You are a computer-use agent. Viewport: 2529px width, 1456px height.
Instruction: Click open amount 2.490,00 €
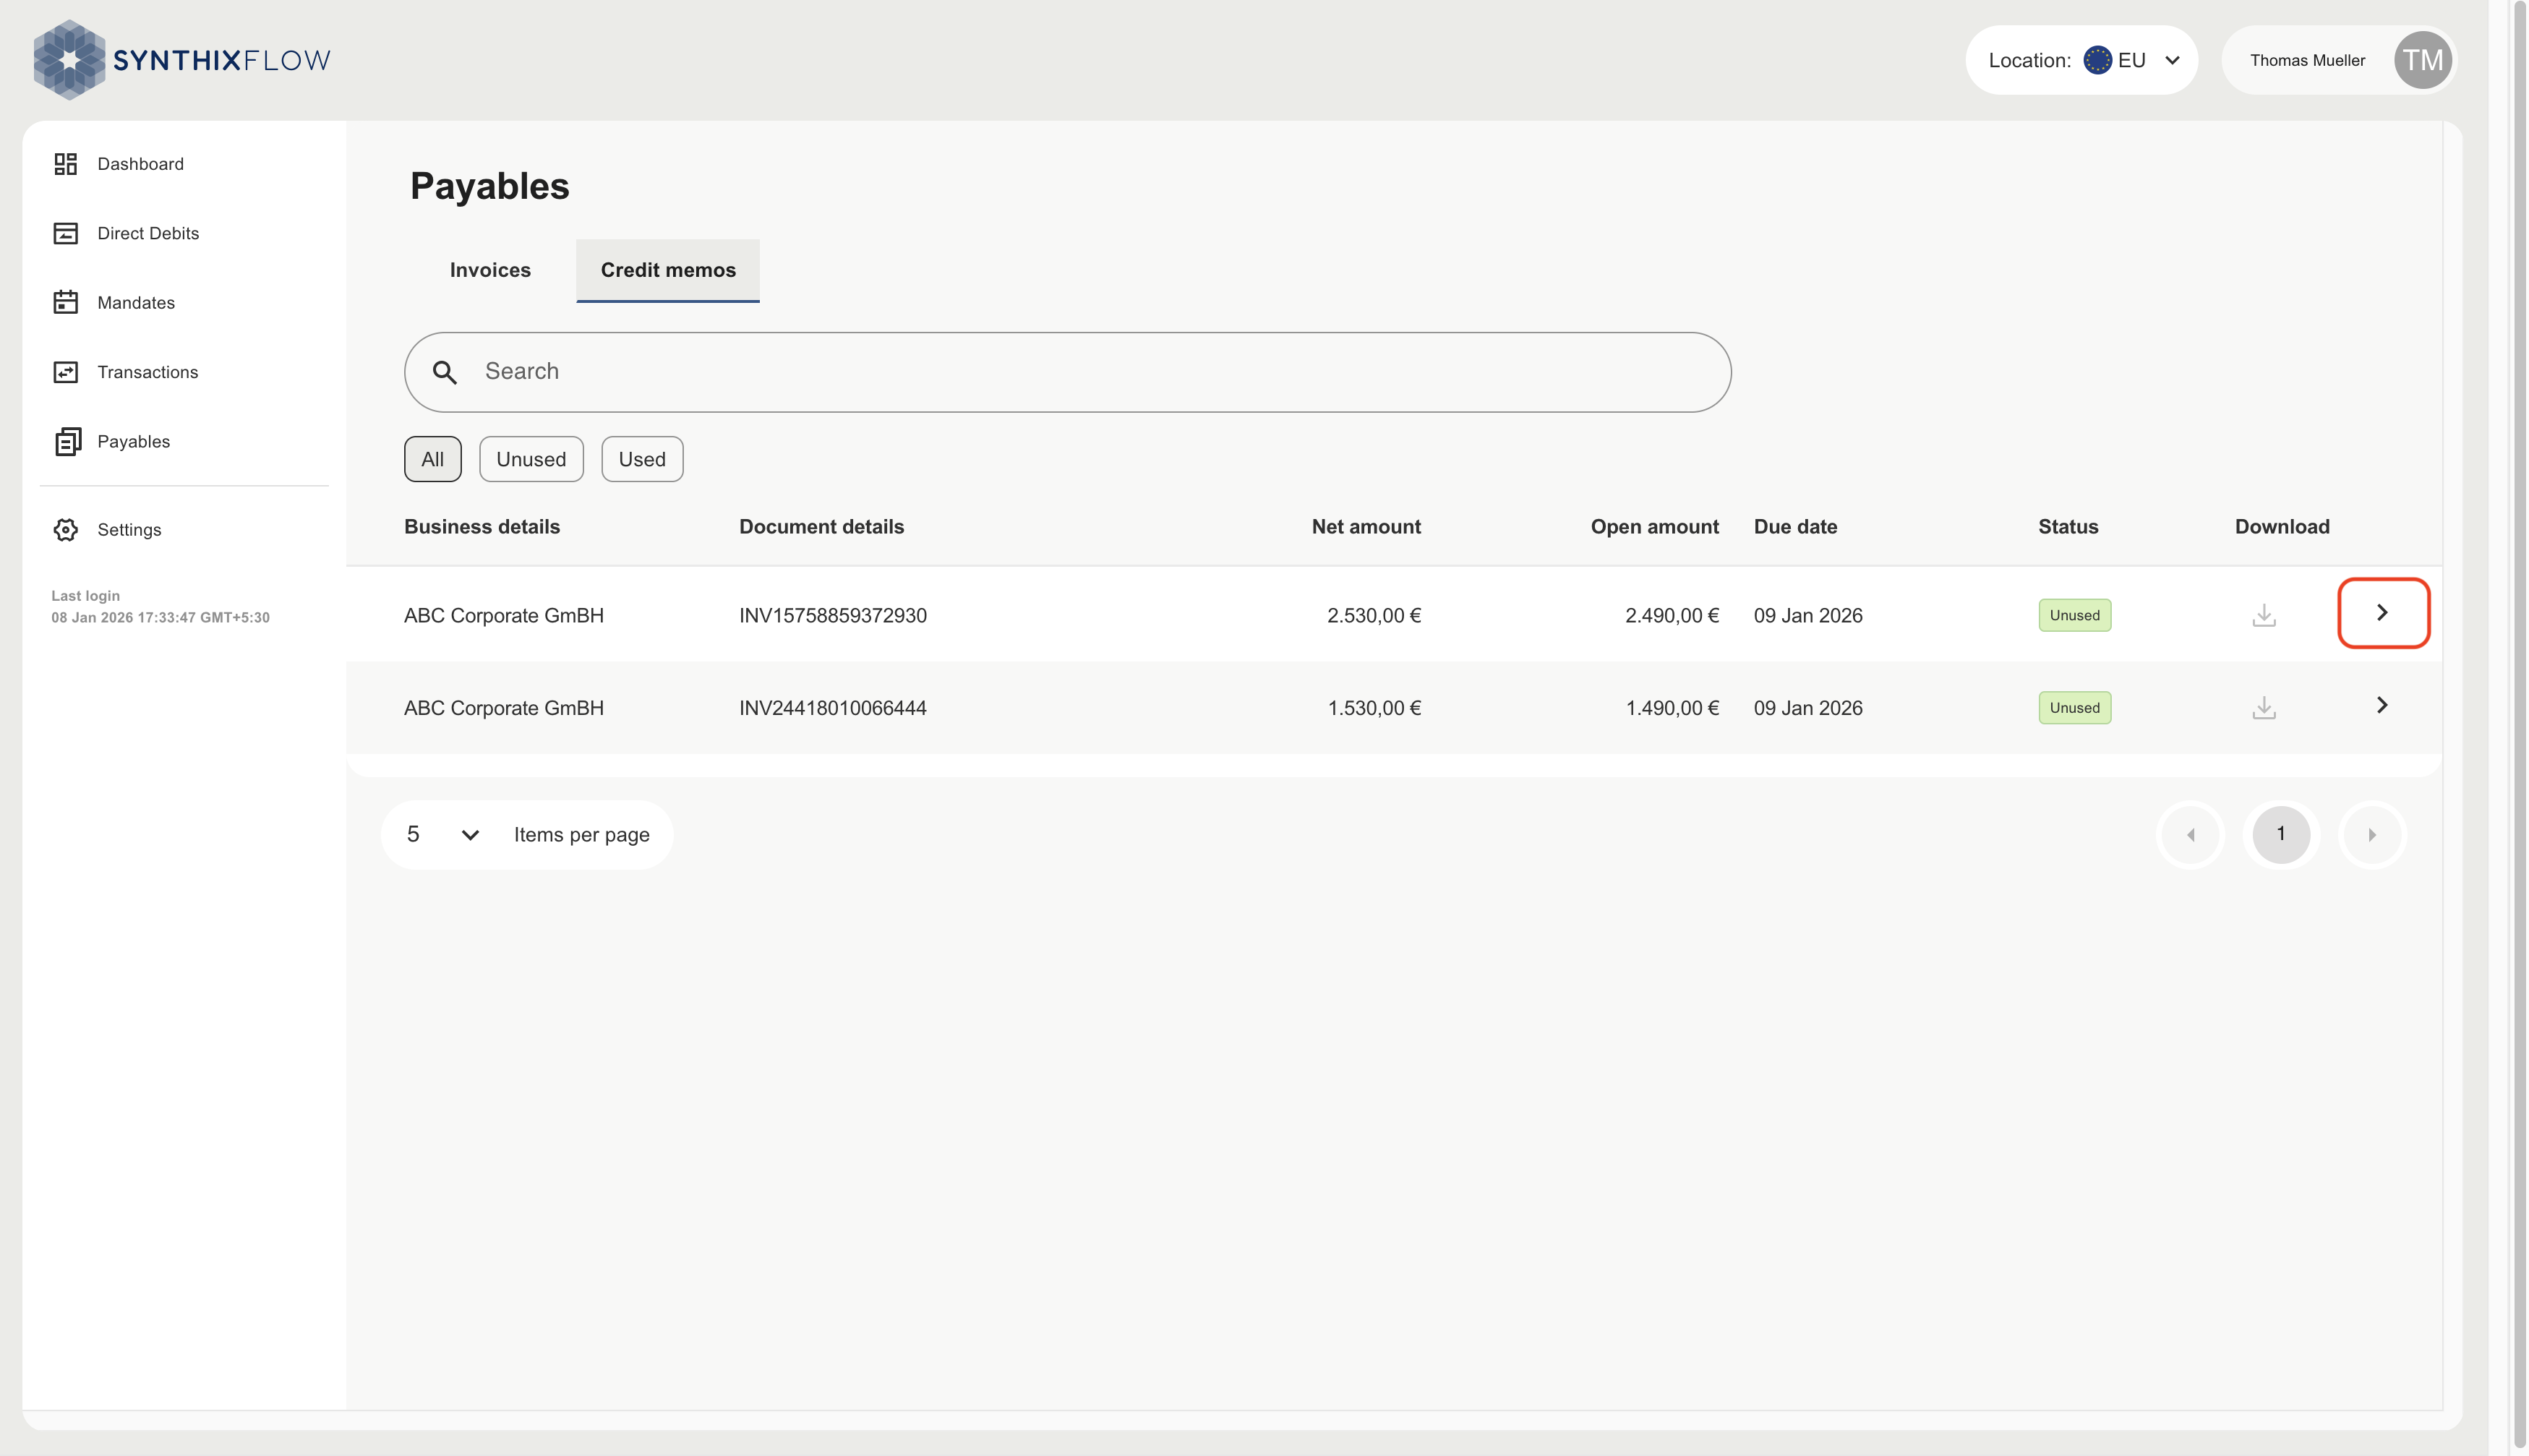(1672, 616)
